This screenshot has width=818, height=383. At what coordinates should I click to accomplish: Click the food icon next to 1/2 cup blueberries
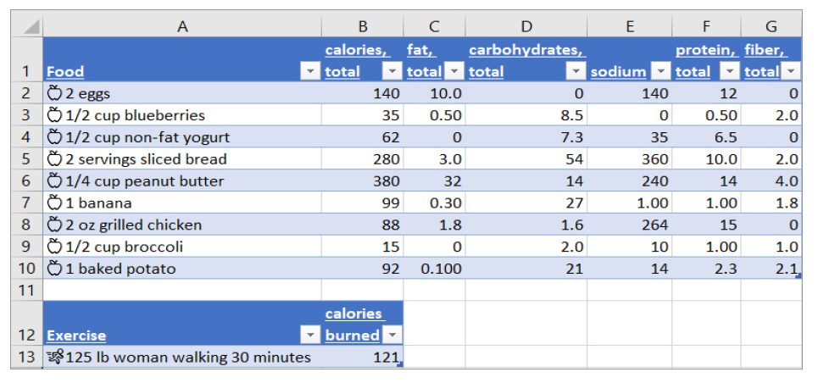(55, 115)
